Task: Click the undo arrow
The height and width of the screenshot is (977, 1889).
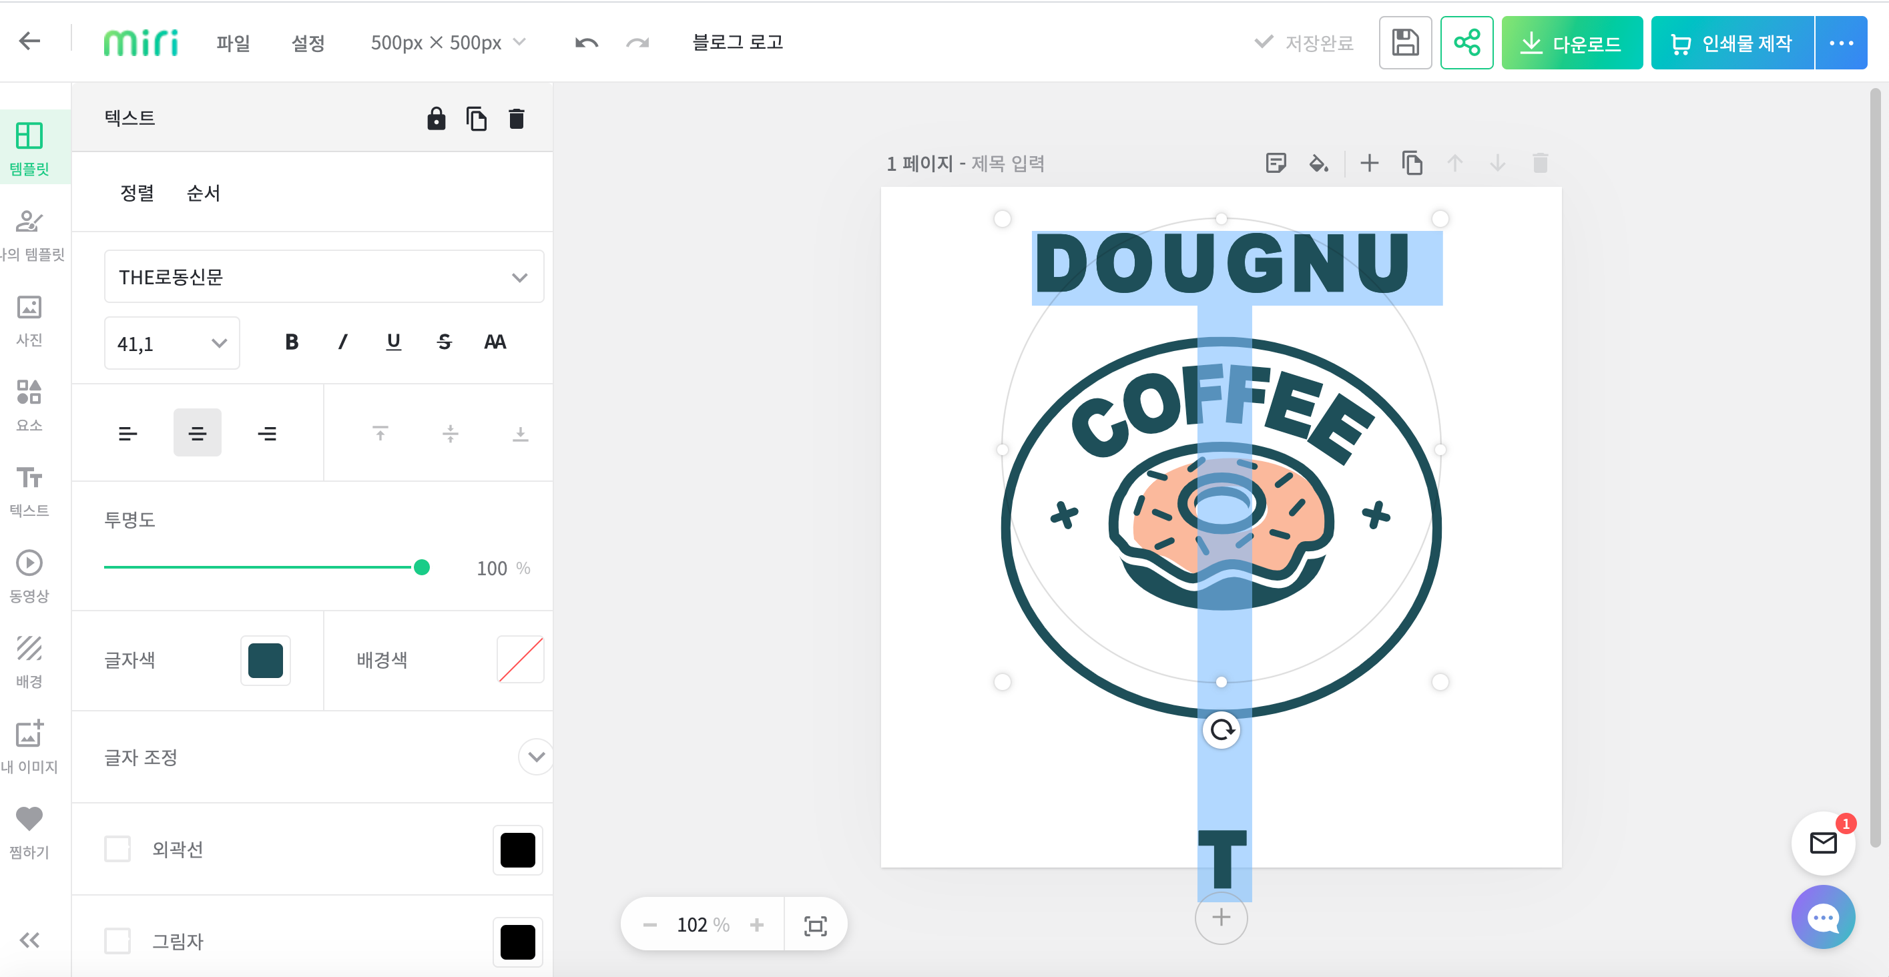Action: 586,43
